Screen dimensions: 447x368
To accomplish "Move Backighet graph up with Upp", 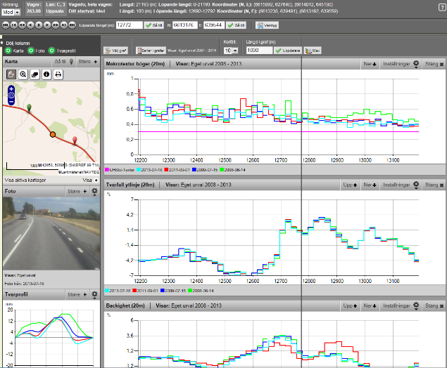I will click(350, 305).
